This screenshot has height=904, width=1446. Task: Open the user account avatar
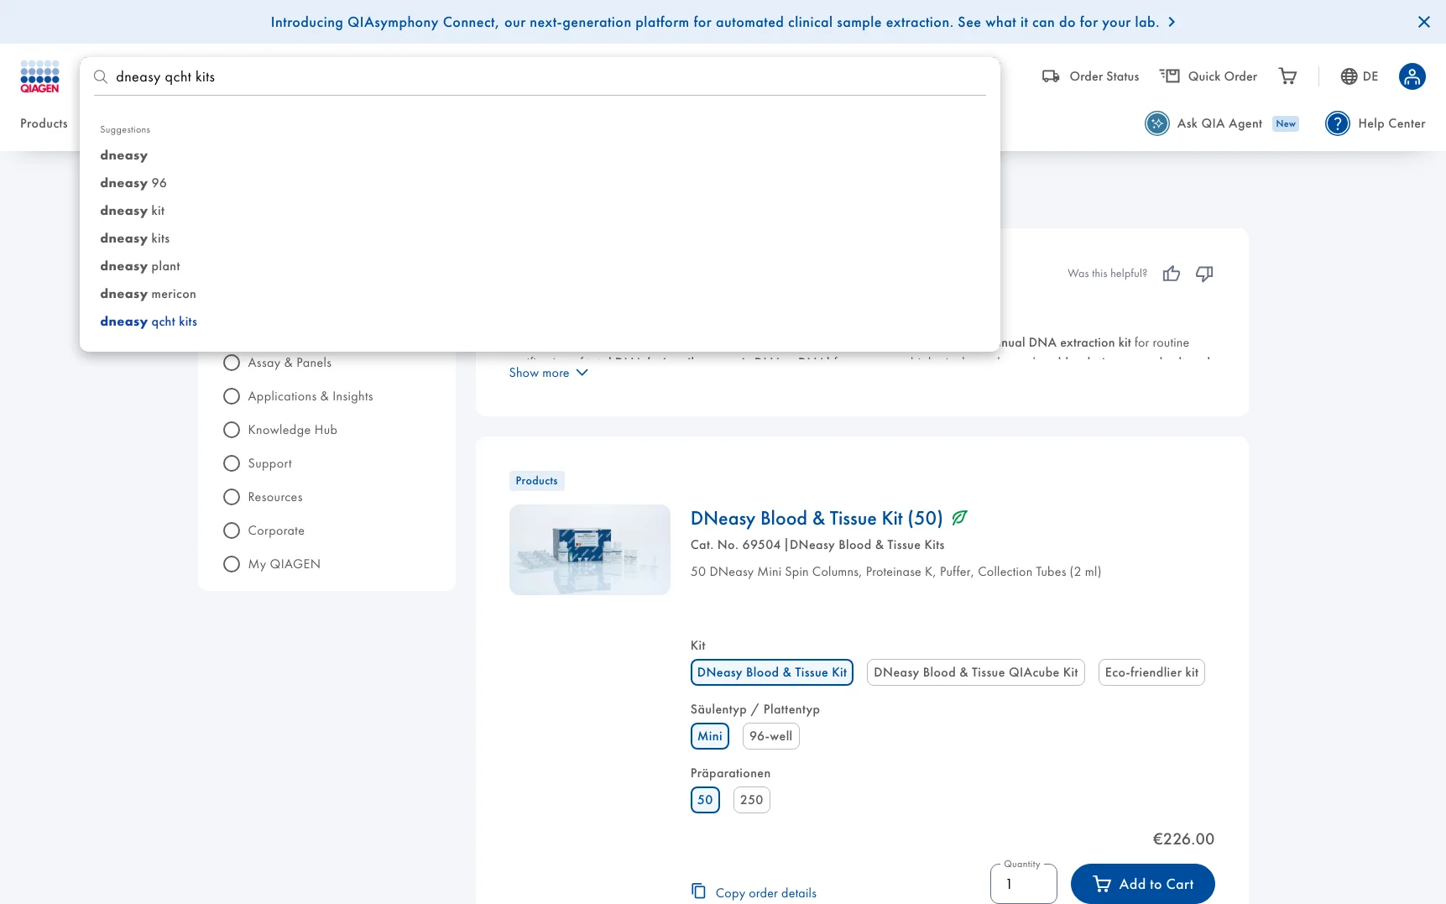click(x=1412, y=76)
